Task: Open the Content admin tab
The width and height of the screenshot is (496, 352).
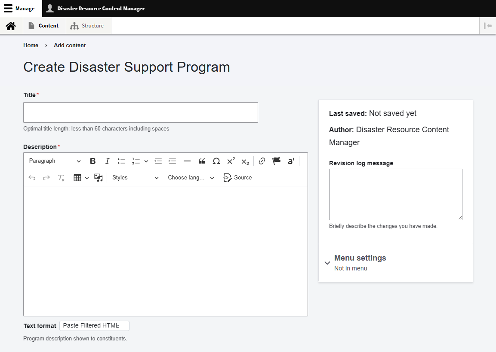Action: coord(44,26)
